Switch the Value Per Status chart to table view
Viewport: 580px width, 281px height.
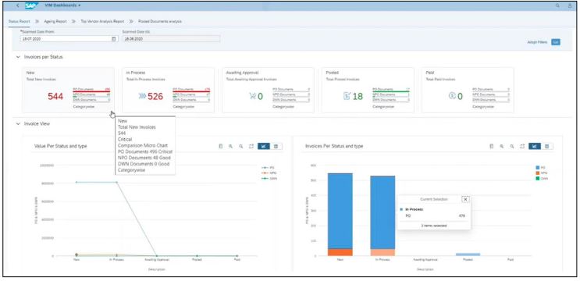coord(276,147)
